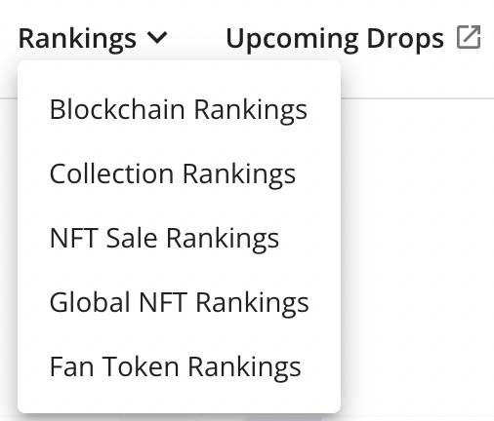The width and height of the screenshot is (494, 421).
Task: Collapse the Rankings dropdown menu
Action: coord(93,39)
